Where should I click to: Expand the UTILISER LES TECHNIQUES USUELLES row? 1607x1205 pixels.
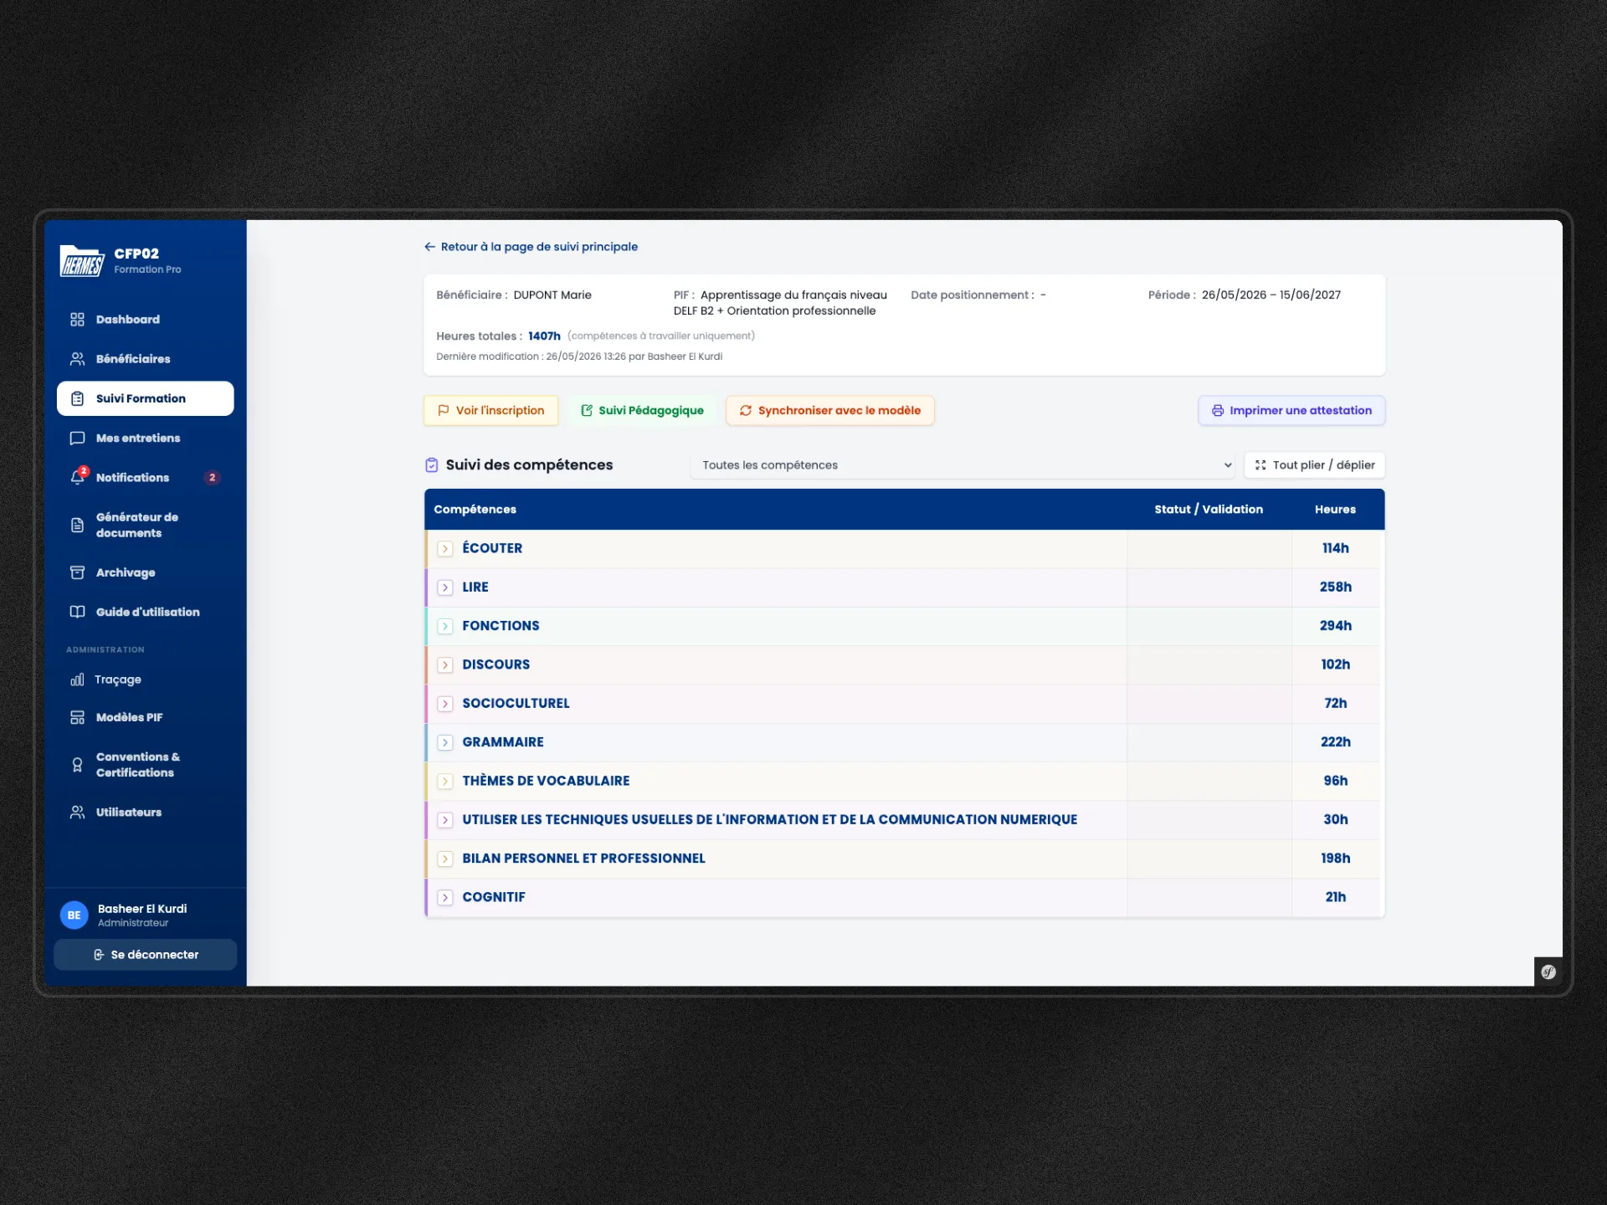[x=445, y=820]
